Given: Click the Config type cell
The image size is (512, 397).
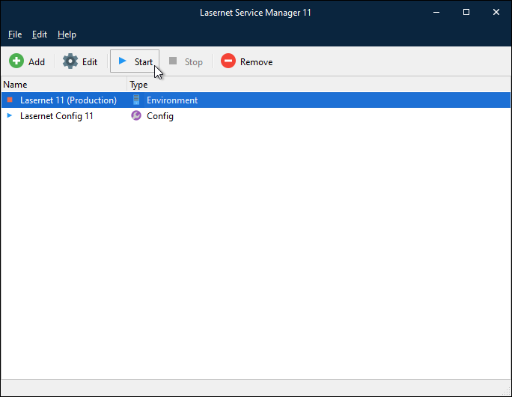Looking at the screenshot, I should tap(160, 116).
